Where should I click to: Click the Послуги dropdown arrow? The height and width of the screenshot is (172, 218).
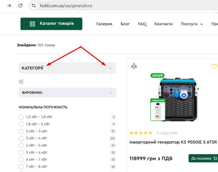[x=202, y=24]
